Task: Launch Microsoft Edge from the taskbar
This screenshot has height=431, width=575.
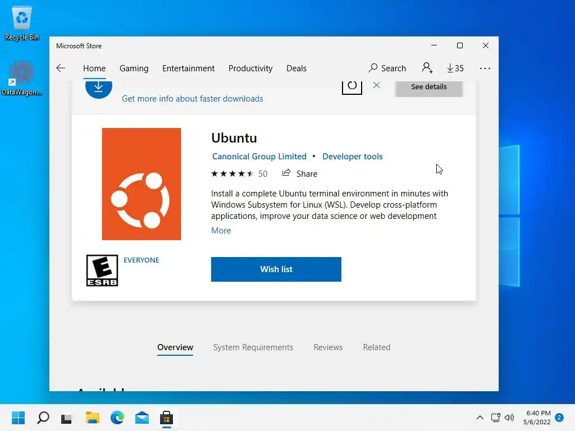Action: click(x=117, y=418)
